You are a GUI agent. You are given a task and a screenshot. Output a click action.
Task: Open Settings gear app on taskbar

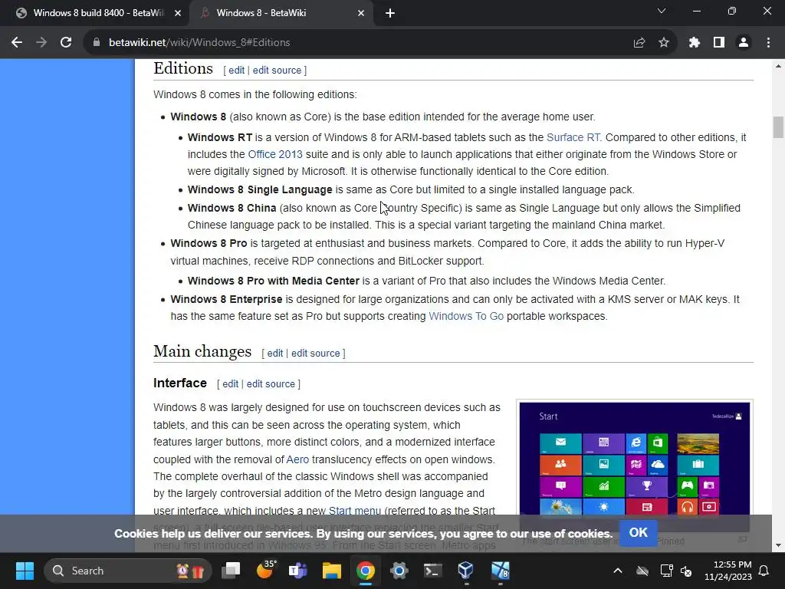click(x=399, y=571)
